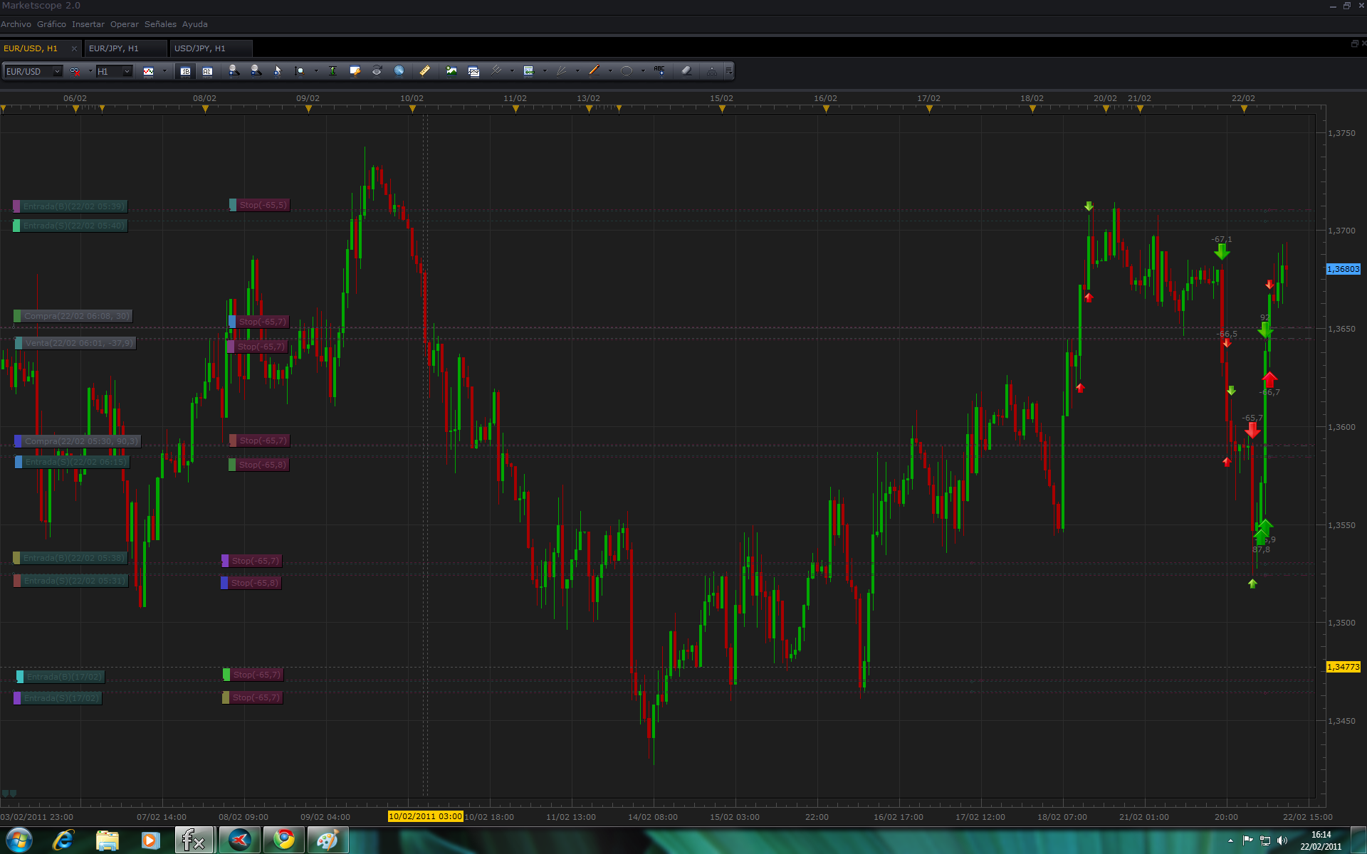Select the ellipse shape tool
Image resolution: width=1367 pixels, height=854 pixels.
(x=627, y=71)
